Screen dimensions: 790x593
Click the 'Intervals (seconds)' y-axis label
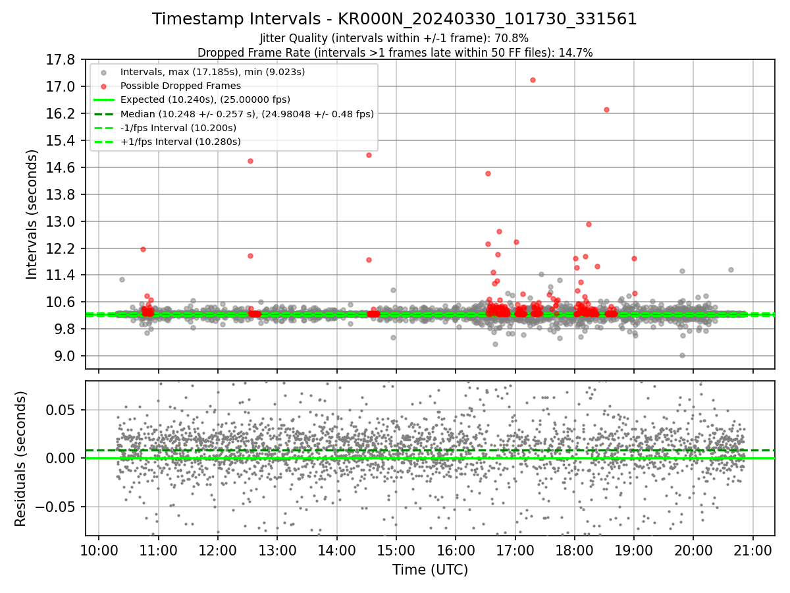tap(32, 213)
